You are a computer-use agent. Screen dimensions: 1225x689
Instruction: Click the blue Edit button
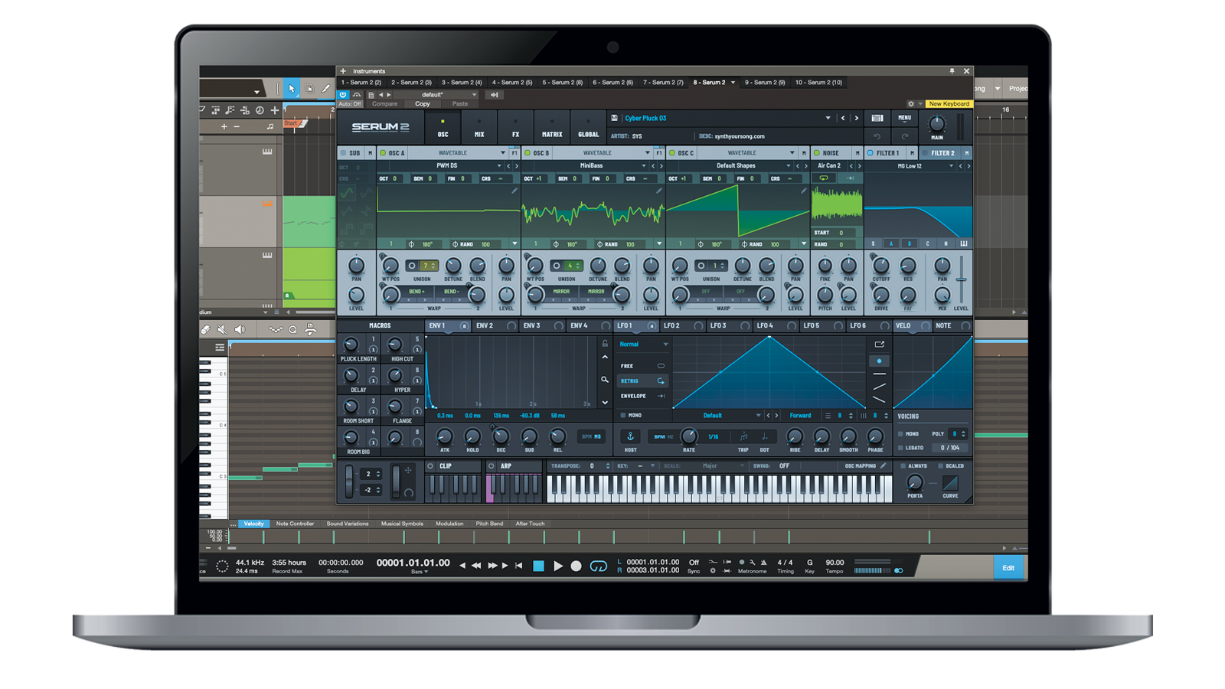(1008, 567)
